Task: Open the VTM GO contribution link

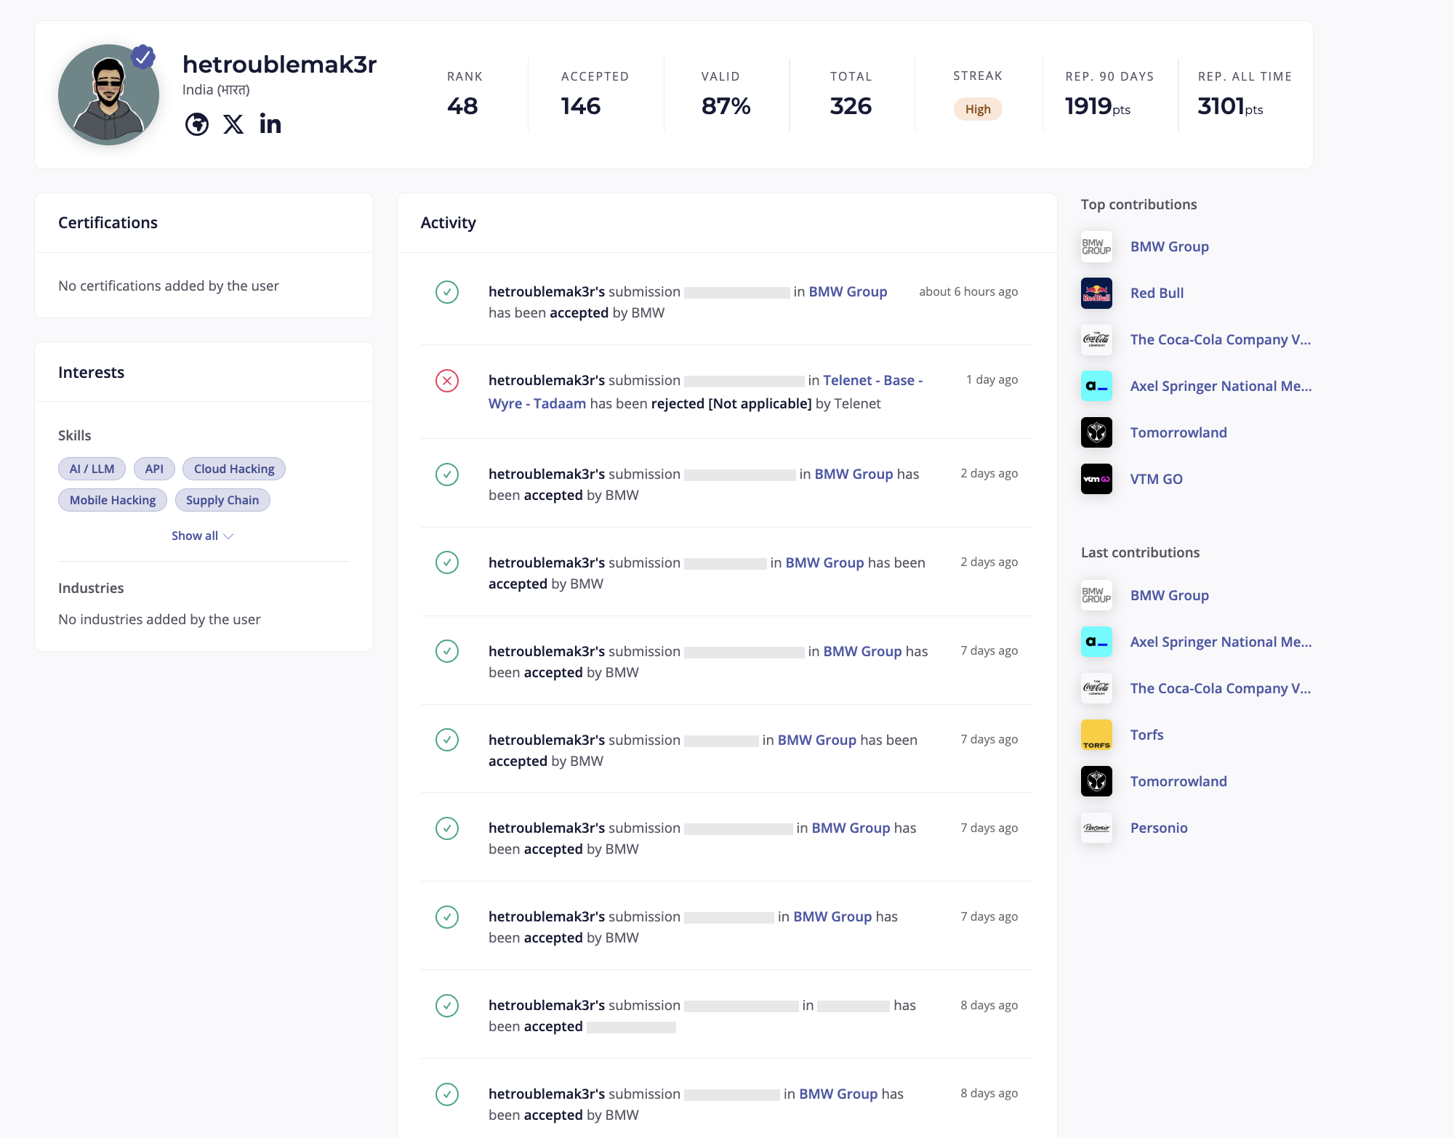Action: point(1156,479)
